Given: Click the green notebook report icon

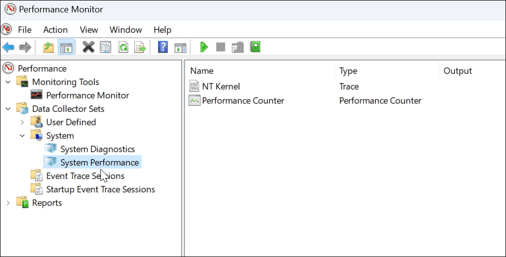Looking at the screenshot, I should coord(255,47).
